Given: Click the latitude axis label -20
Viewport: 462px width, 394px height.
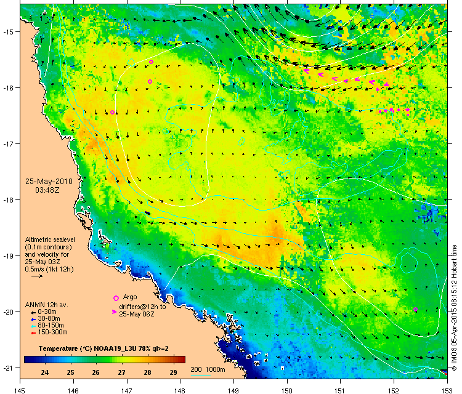Looking at the screenshot, I should pyautogui.click(x=8, y=312).
